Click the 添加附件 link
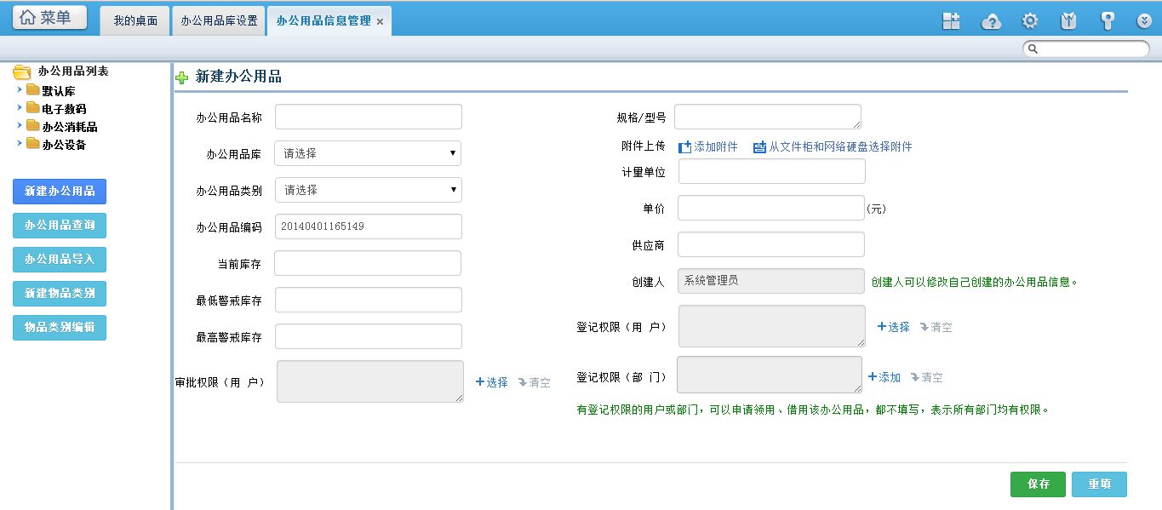The width and height of the screenshot is (1162, 510). click(x=716, y=146)
